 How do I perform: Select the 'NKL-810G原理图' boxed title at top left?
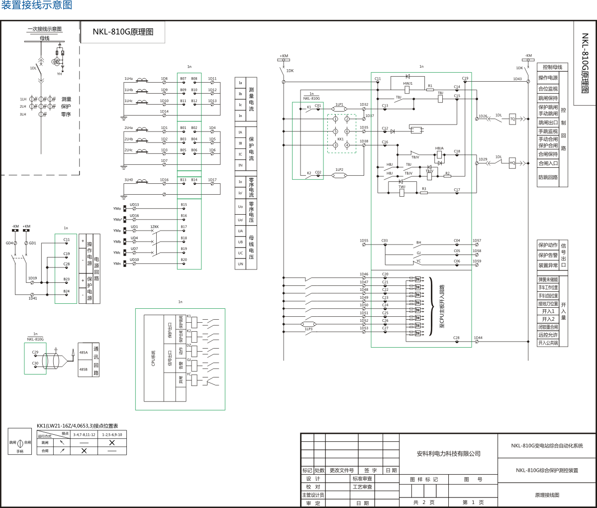click(x=123, y=32)
